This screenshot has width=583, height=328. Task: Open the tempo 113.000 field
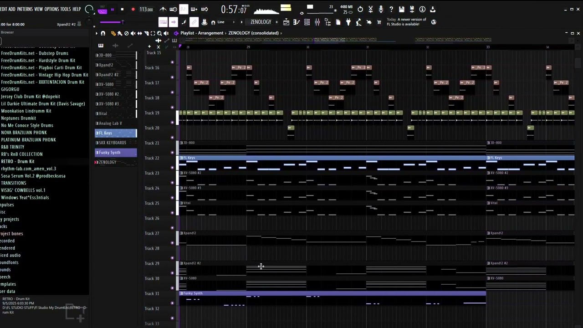(x=146, y=10)
